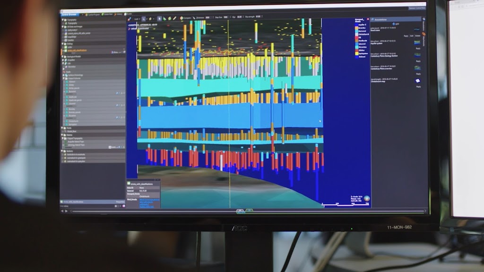Image resolution: width=484 pixels, height=272 pixels.
Task: Click the Step Size value field
Action: tap(226, 17)
